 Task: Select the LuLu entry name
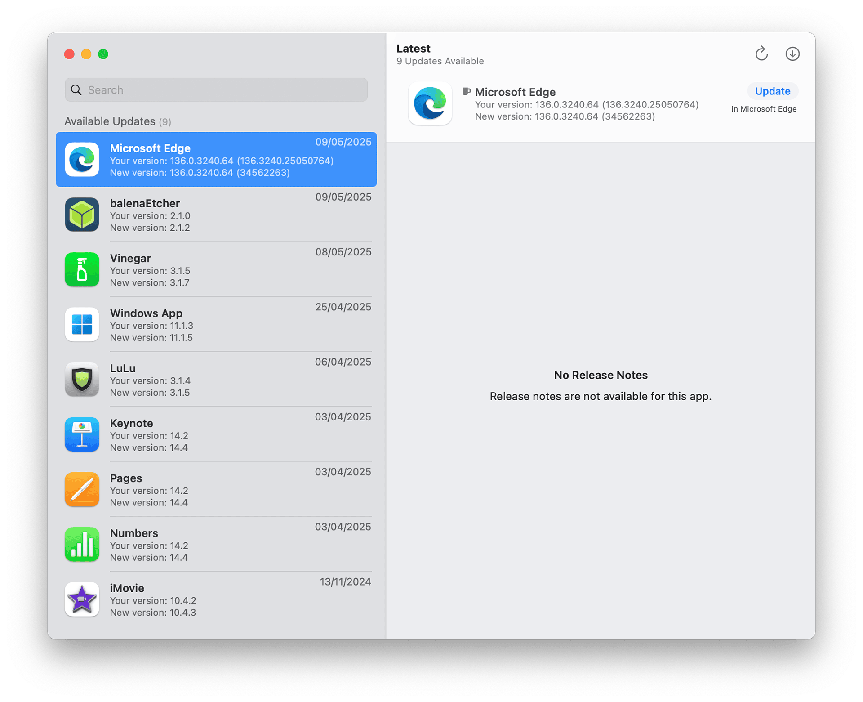click(123, 368)
